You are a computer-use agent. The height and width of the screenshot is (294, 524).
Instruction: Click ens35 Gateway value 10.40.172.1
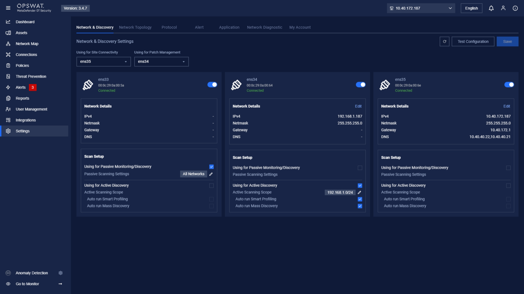(x=501, y=130)
